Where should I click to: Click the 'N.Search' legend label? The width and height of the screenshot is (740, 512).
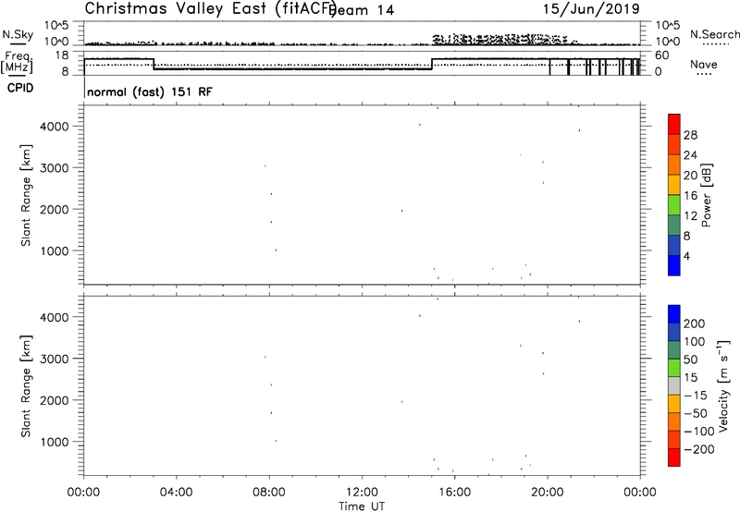click(714, 34)
